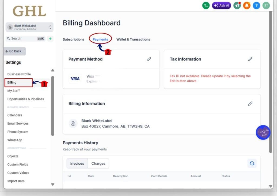
Task: Click the green lightning quick actions icon
Action: [x=50, y=38]
